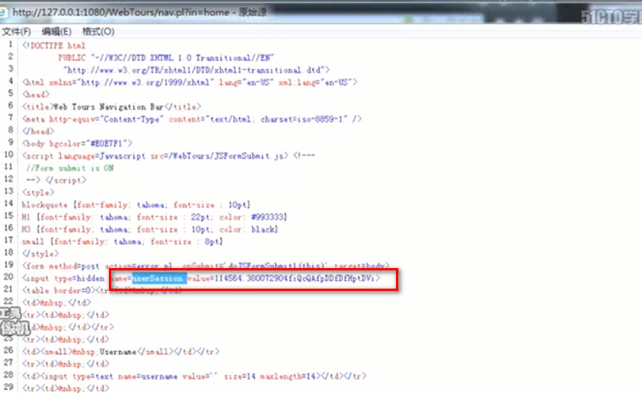Click the body bgcolor line

click(78, 144)
